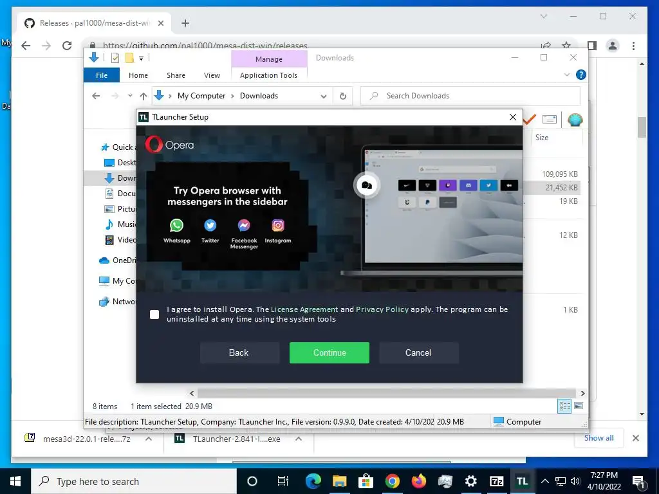Select Documents in the navigation pane
Screen dimensions: 659x494
click(120, 193)
